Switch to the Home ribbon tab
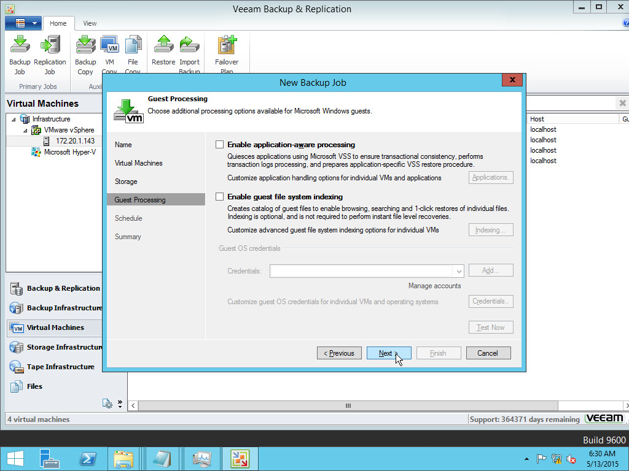The height and width of the screenshot is (471, 629). pyautogui.click(x=58, y=24)
